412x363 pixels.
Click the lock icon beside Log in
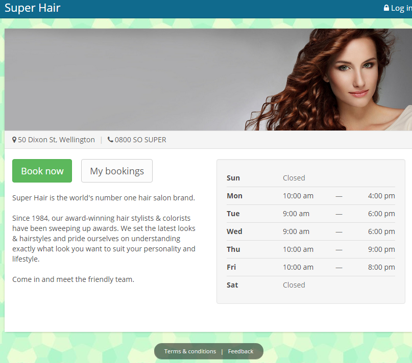pyautogui.click(x=386, y=8)
